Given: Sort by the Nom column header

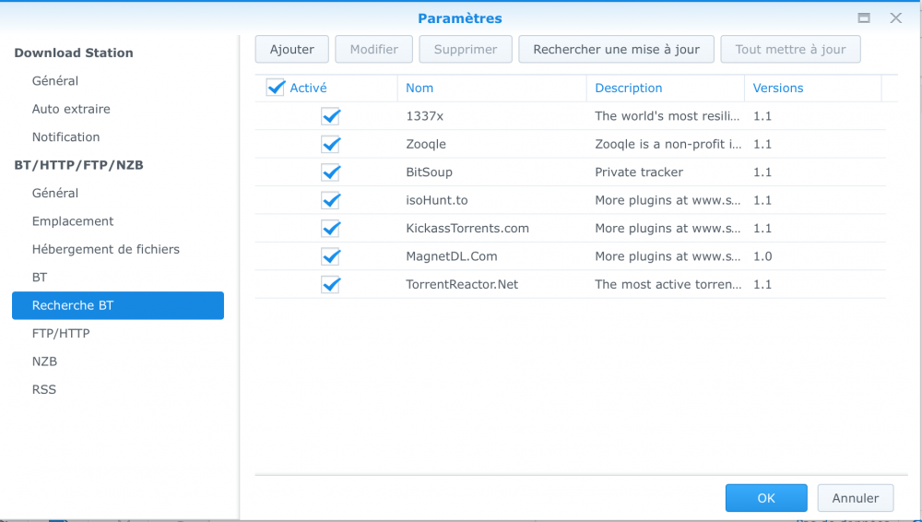Looking at the screenshot, I should pos(420,89).
